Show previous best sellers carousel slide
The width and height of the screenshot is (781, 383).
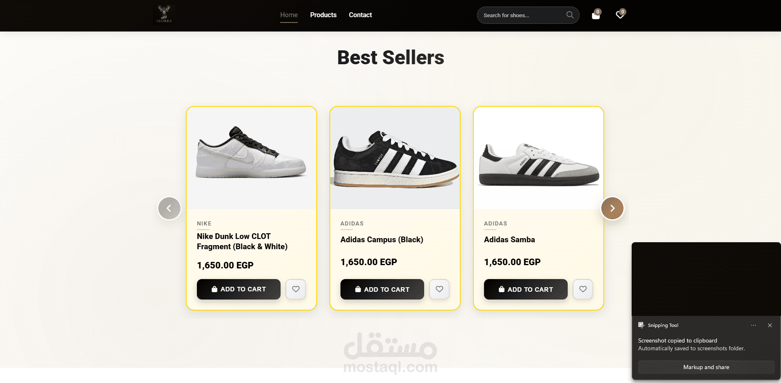click(169, 208)
